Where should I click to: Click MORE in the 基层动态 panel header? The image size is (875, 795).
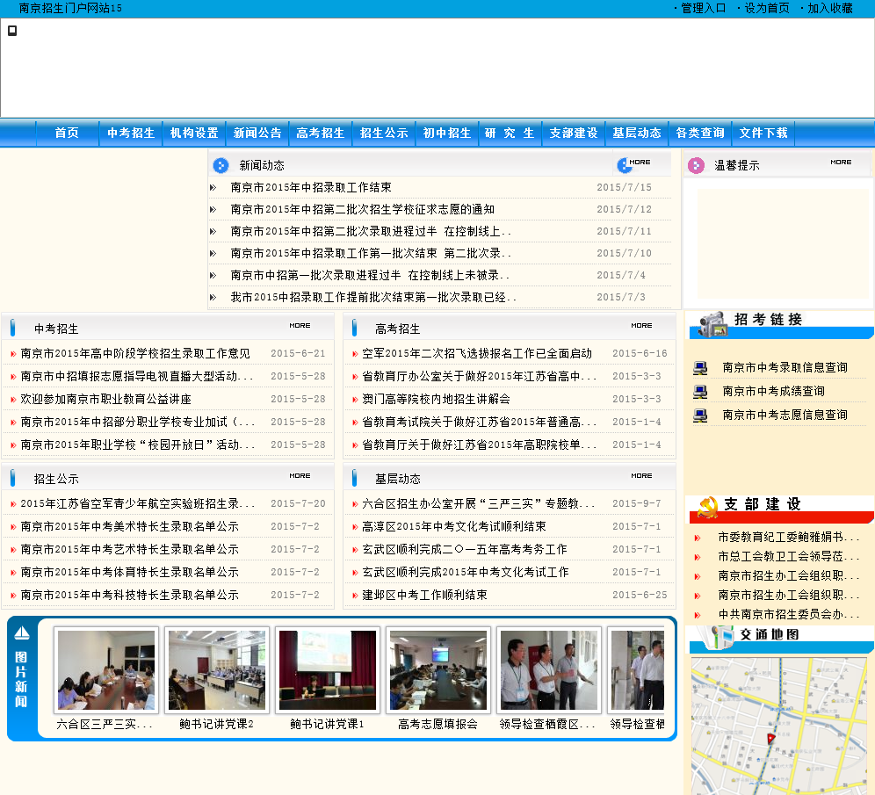tap(641, 476)
